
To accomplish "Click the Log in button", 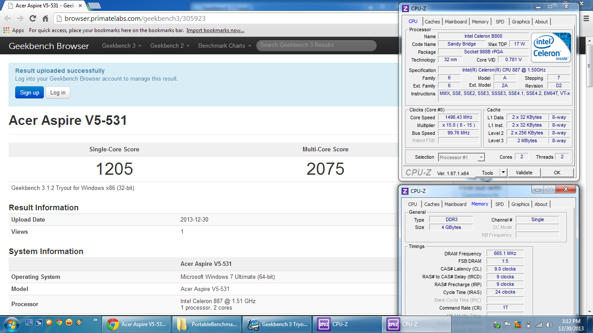I will [x=58, y=92].
